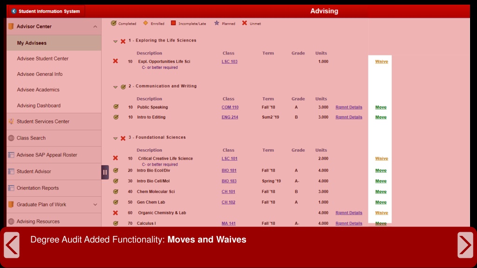477x268 pixels.
Task: Click the completed check icon for Gen Chem Lab
Action: [116, 202]
